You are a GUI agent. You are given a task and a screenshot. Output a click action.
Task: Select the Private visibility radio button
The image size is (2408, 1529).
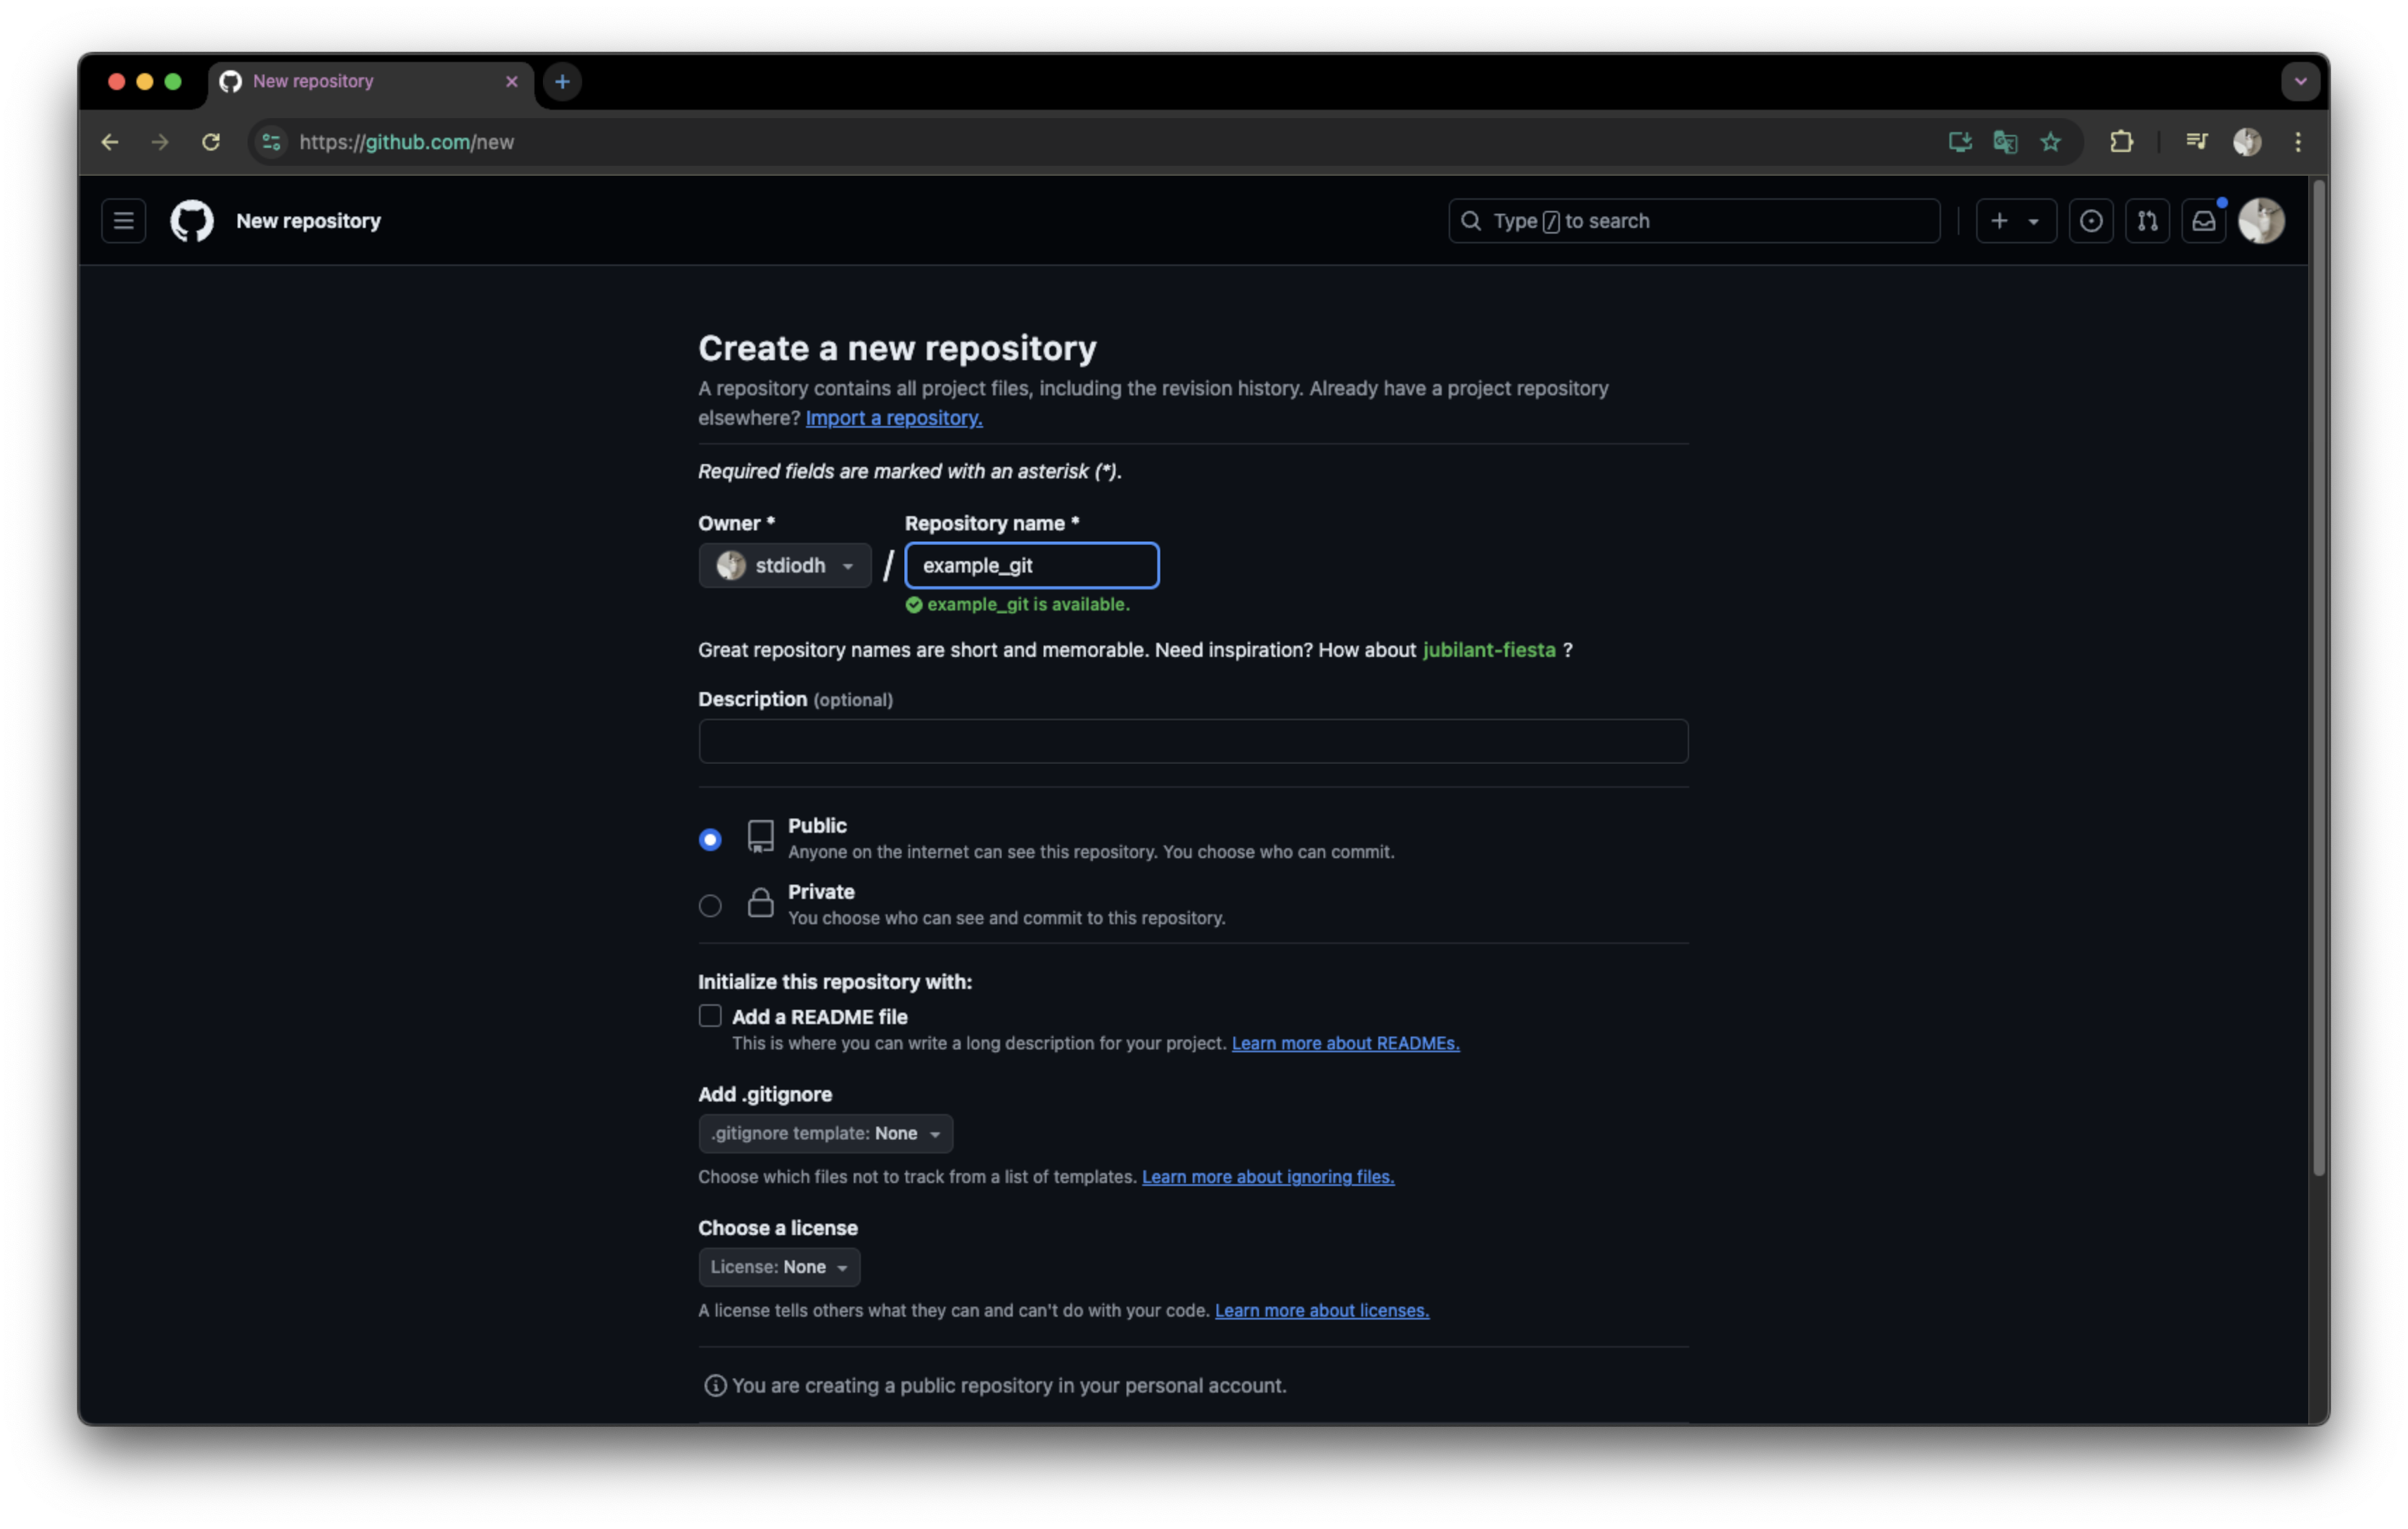710,905
